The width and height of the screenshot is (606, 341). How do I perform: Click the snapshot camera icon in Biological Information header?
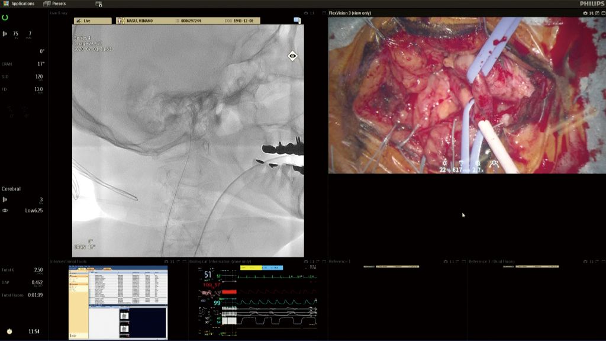point(306,262)
